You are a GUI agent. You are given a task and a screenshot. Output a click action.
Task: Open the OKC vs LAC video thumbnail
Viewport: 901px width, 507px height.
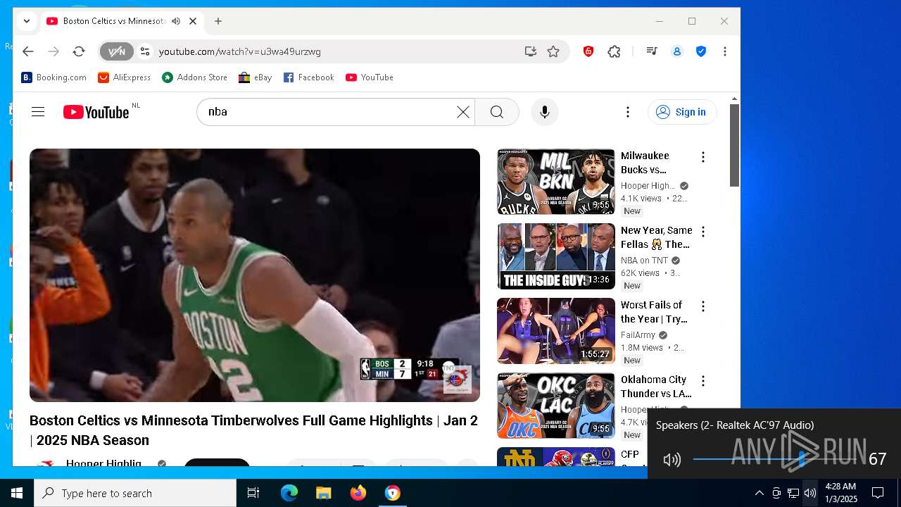556,406
